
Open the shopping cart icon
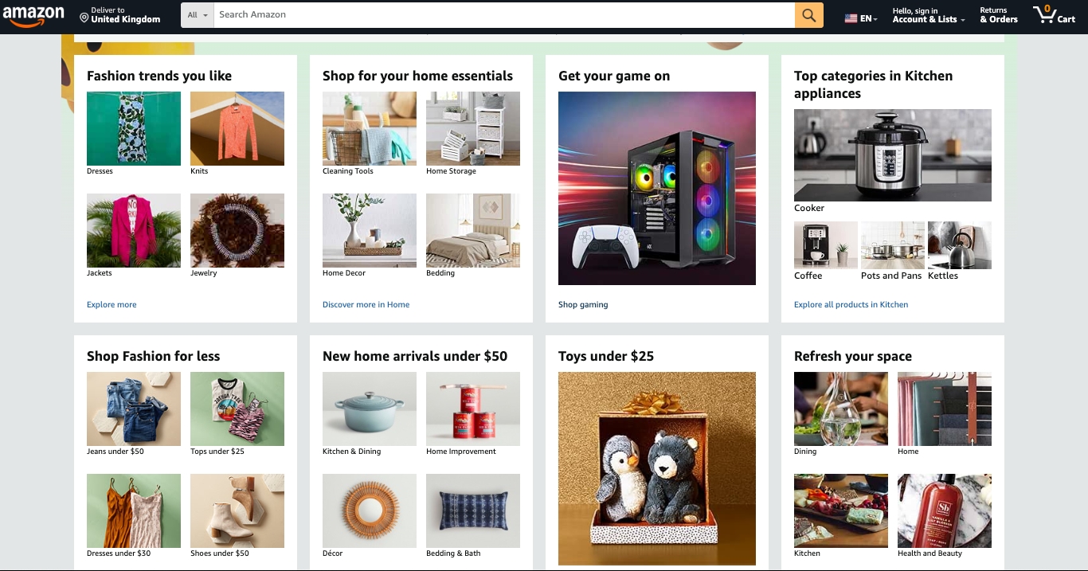[1054, 15]
